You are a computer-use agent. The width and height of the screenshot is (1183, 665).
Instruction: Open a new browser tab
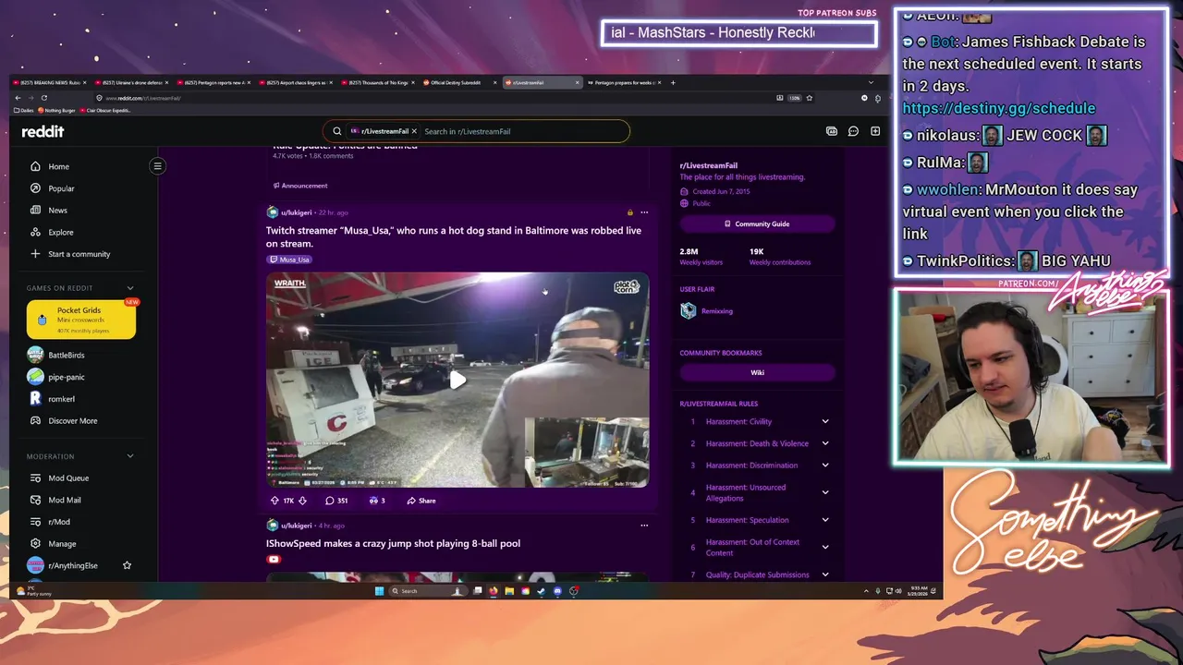tap(673, 82)
